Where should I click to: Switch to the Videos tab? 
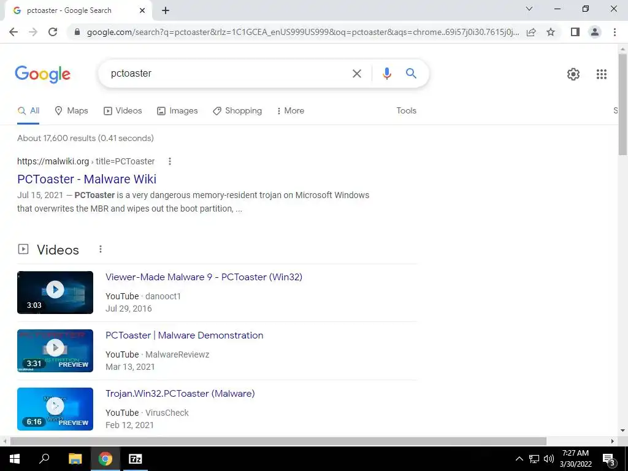123,111
